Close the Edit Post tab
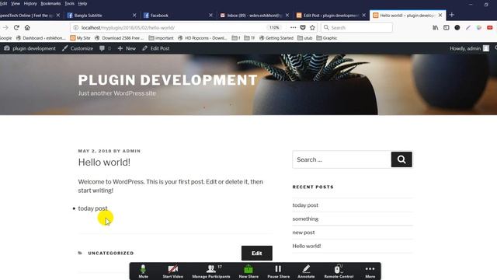Viewport: 497px width, 280px height. (364, 16)
